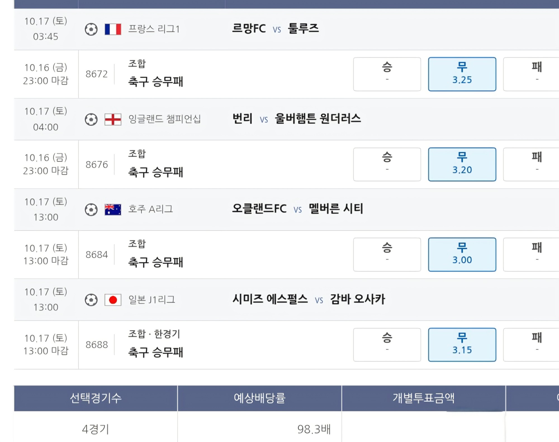Click the soccer ball icon for 호주 A리그
Image resolution: width=559 pixels, height=442 pixels.
point(91,210)
